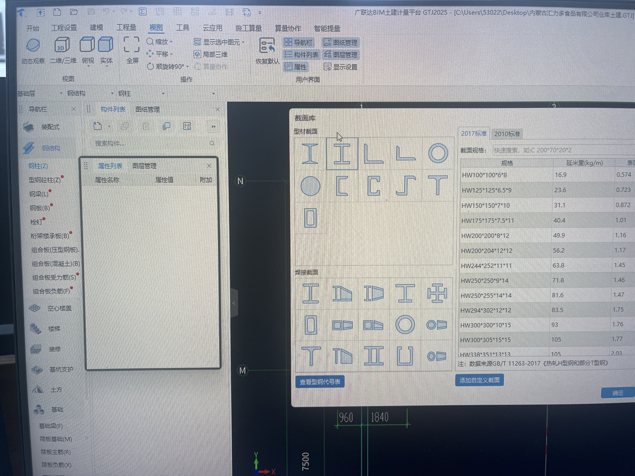Toggle the 二维/三维 view mode icon

pyautogui.click(x=62, y=45)
